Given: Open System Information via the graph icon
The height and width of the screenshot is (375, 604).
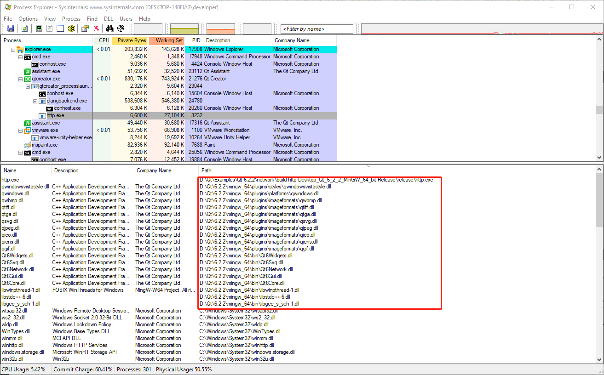Looking at the screenshot, I should tap(39, 28).
